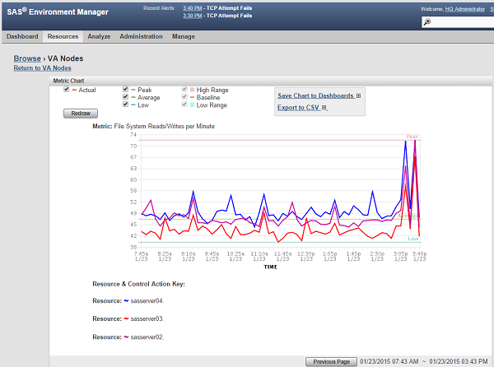The width and height of the screenshot is (494, 367).
Task: Click the File System Reads/Writes per Minute text
Action: click(164, 126)
